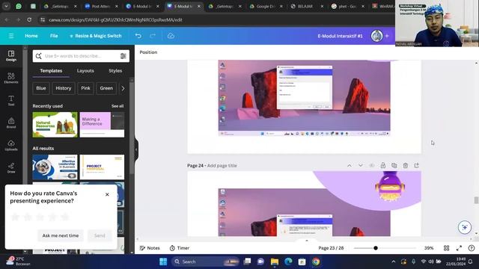Viewport: 479px width, 269px height.
Task: Open the Position panel
Action: pyautogui.click(x=148, y=52)
